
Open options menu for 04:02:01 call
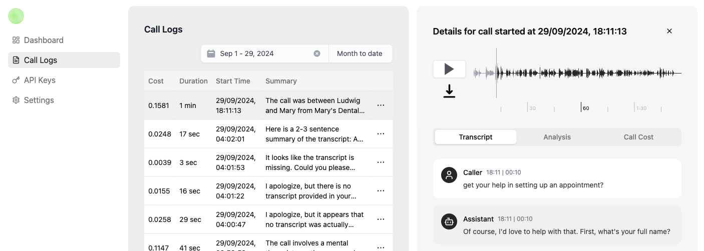(x=381, y=134)
